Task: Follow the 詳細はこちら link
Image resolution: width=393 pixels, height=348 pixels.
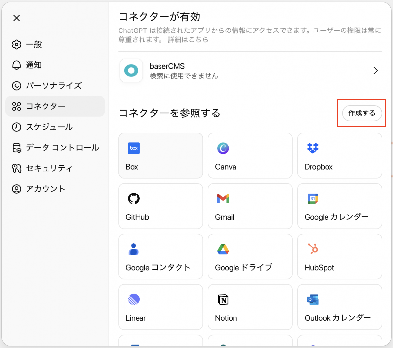Action: pyautogui.click(x=188, y=40)
